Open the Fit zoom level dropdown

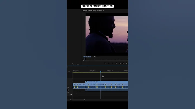click(x=97, y=57)
